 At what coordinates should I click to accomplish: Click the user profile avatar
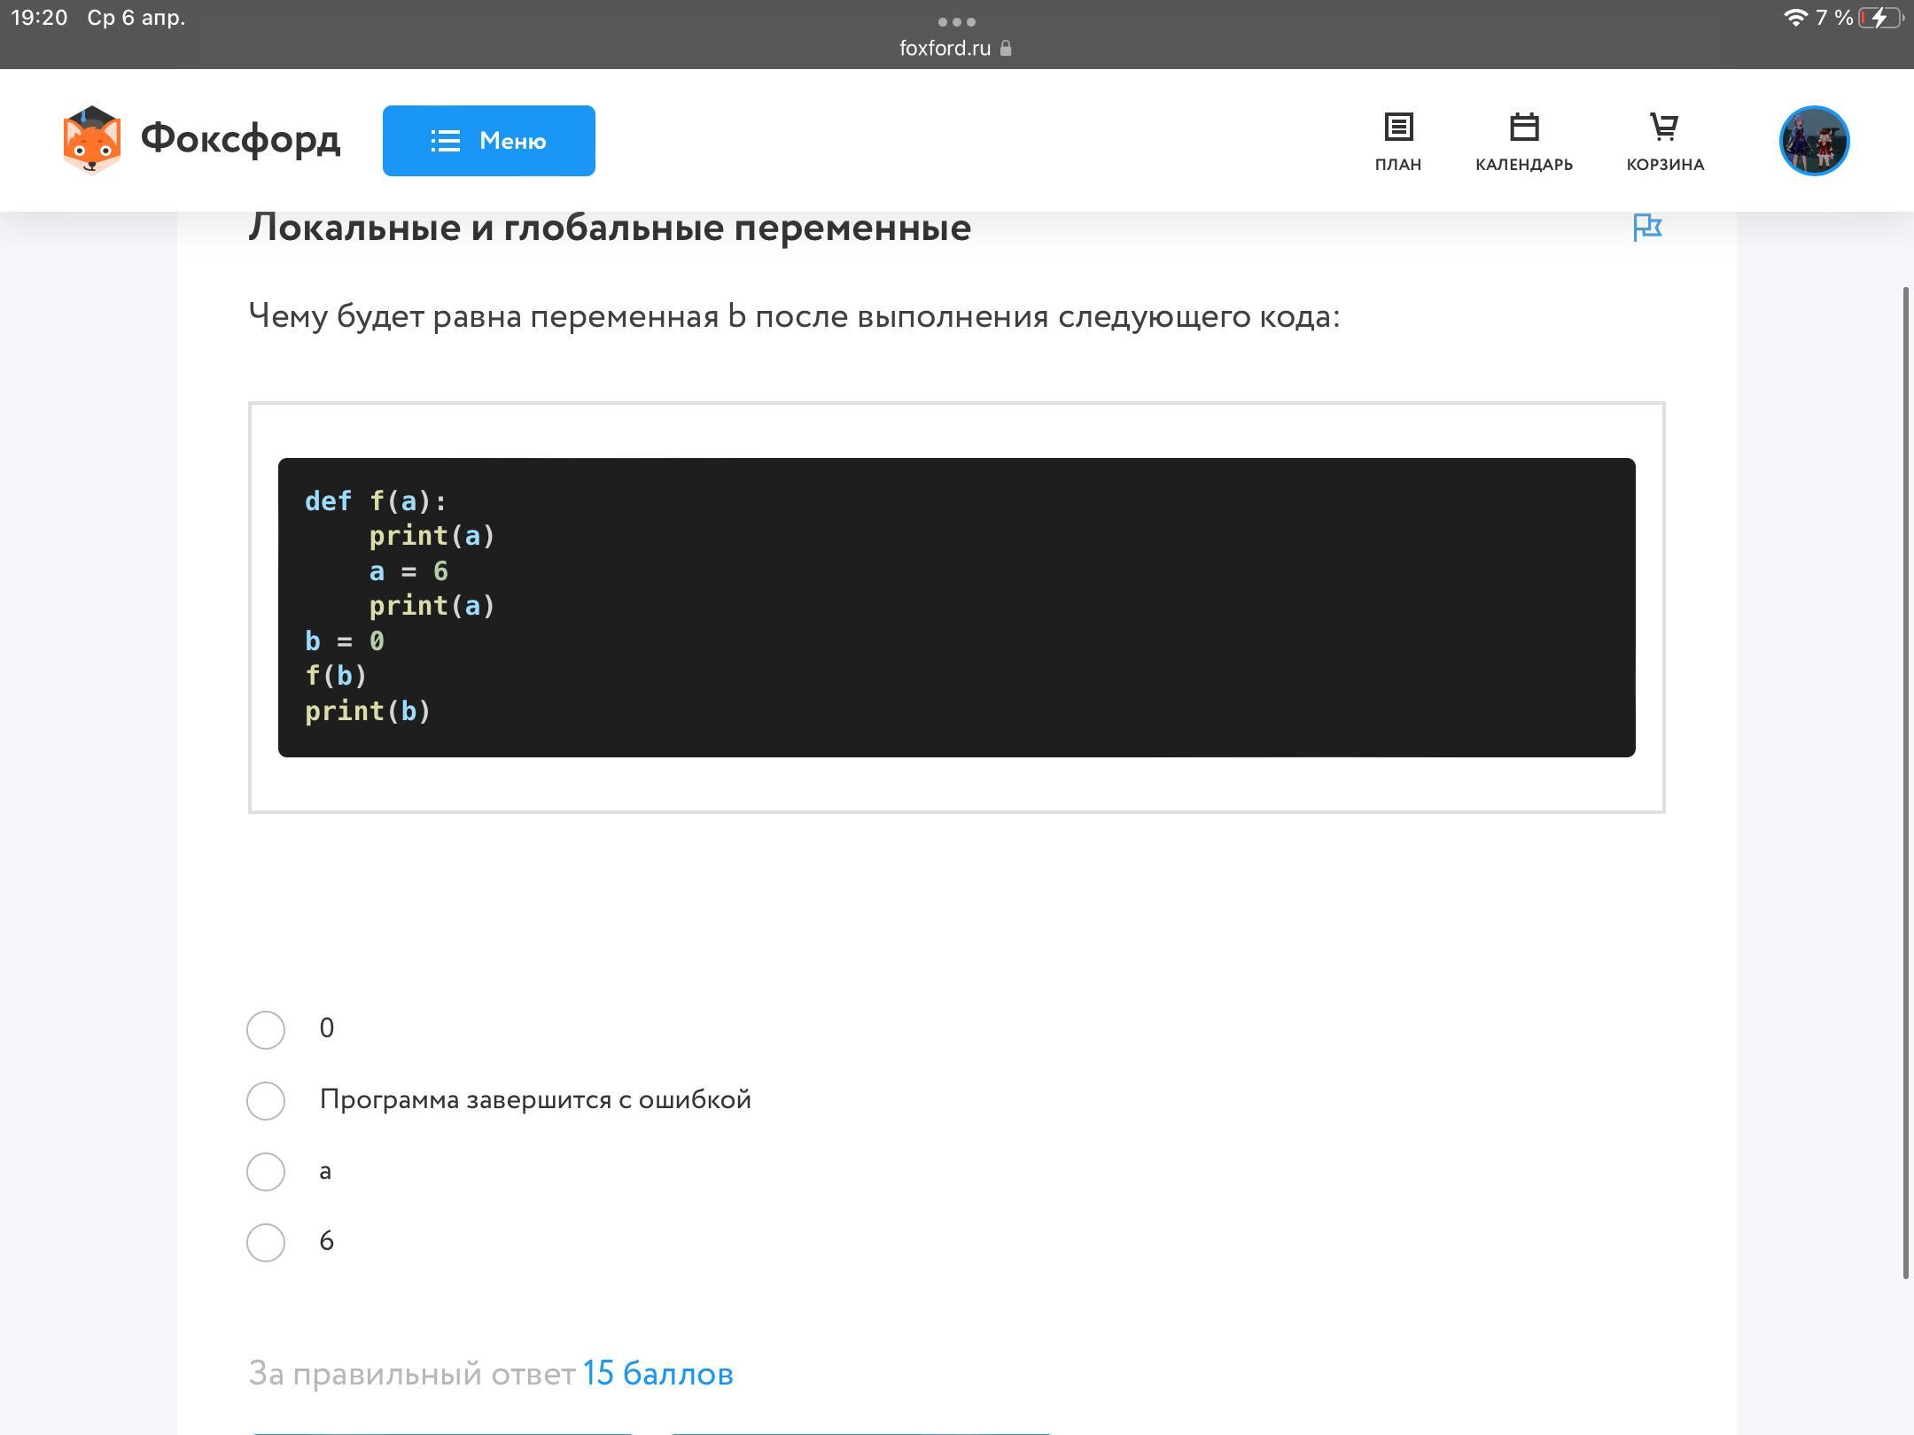coord(1813,141)
